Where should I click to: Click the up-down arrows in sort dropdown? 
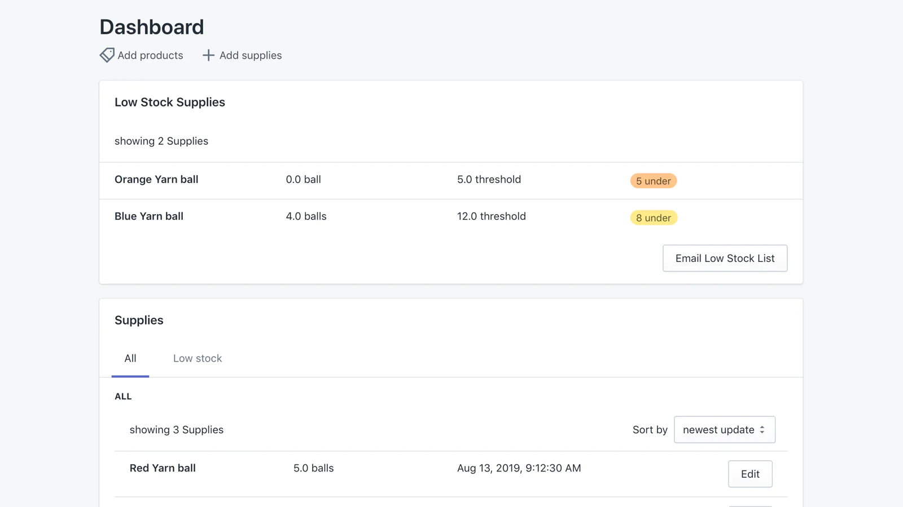point(763,429)
